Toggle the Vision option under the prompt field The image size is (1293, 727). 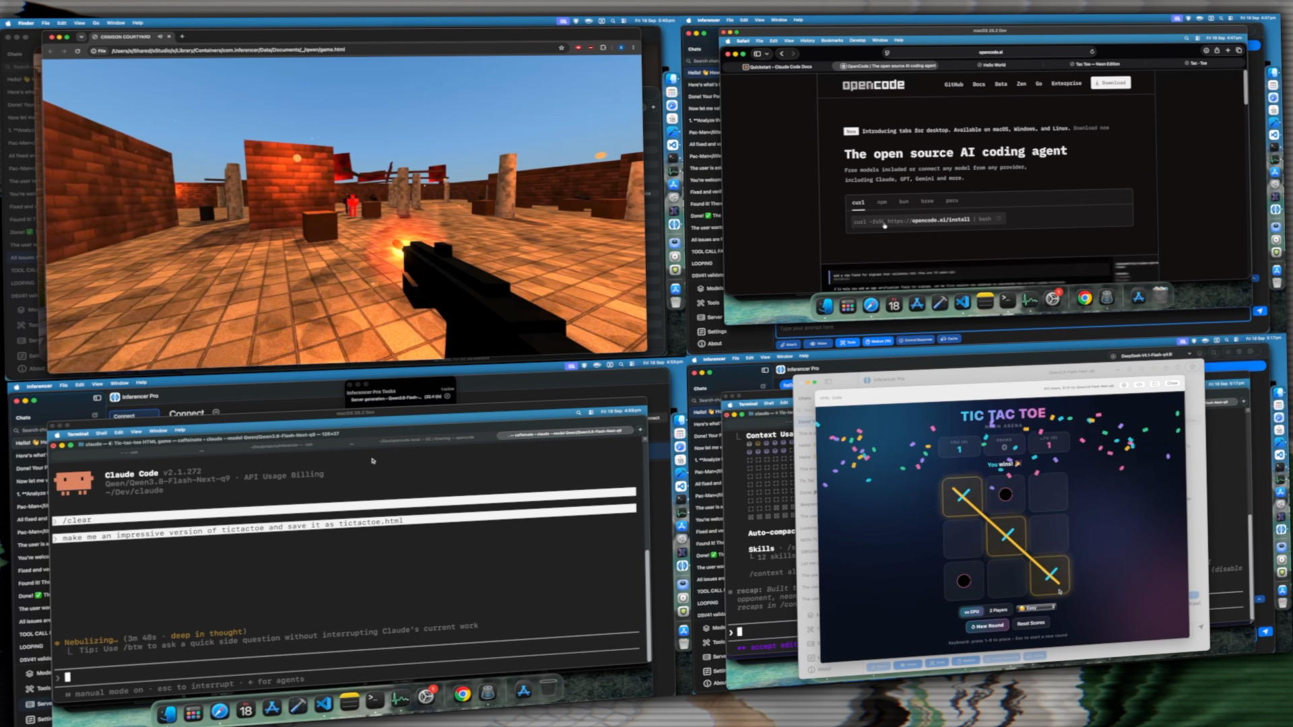click(x=818, y=343)
